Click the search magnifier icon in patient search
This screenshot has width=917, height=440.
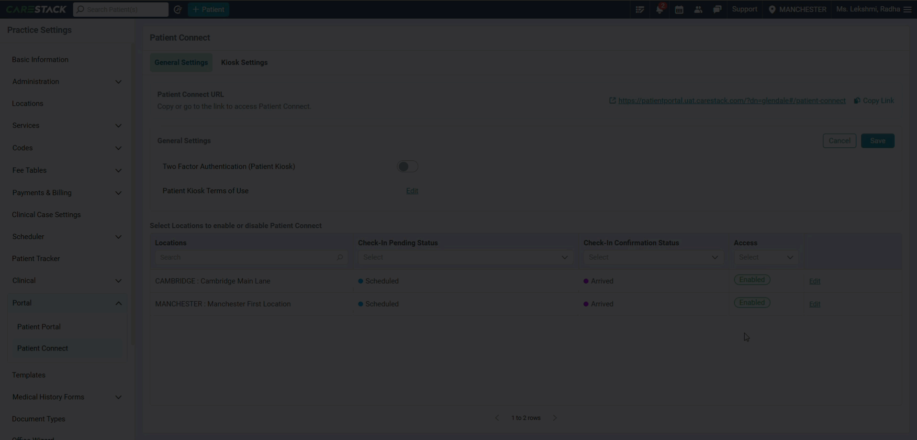point(80,10)
